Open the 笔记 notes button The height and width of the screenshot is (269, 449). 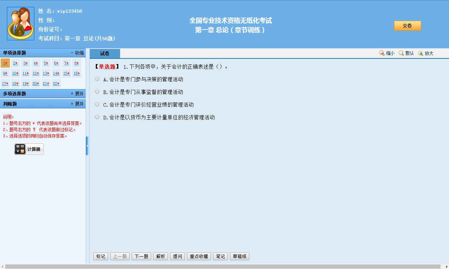click(220, 256)
